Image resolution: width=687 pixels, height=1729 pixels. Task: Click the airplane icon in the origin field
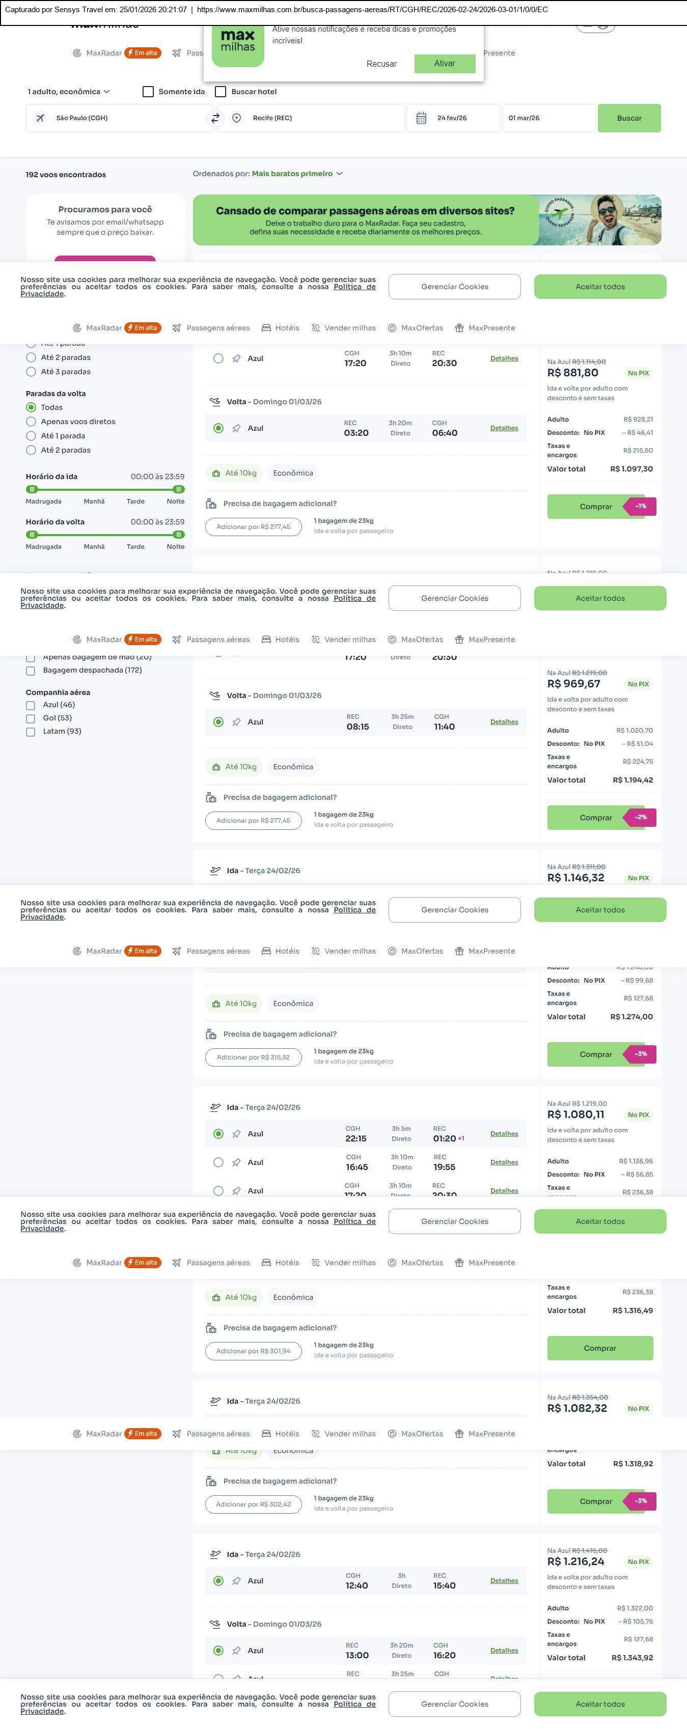tap(40, 118)
